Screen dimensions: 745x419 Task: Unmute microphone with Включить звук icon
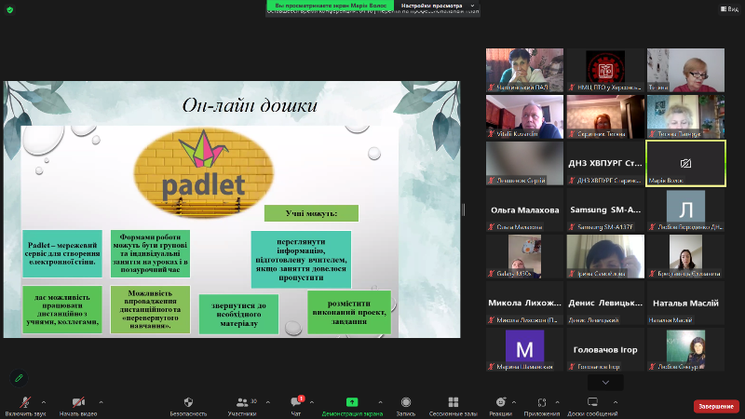click(x=25, y=402)
